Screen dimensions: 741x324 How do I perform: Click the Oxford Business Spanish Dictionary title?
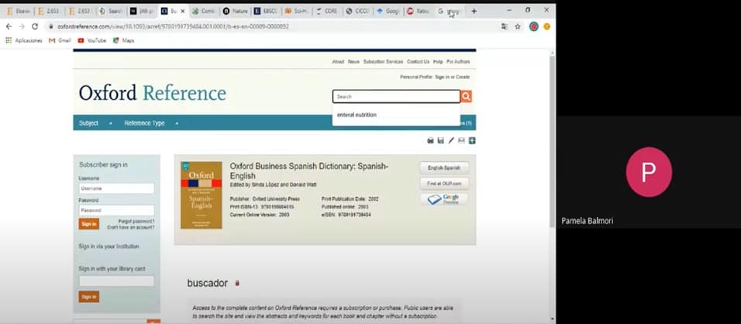point(309,171)
